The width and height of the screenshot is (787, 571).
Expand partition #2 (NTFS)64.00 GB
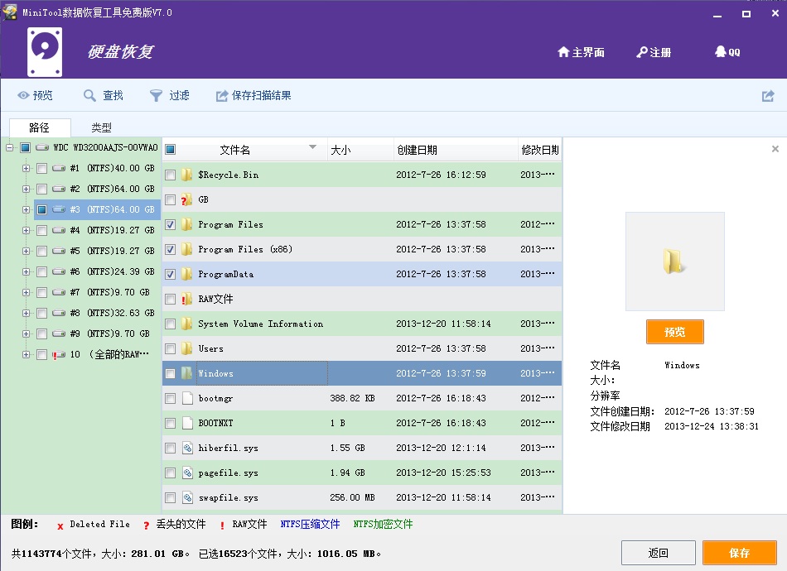[x=26, y=189]
